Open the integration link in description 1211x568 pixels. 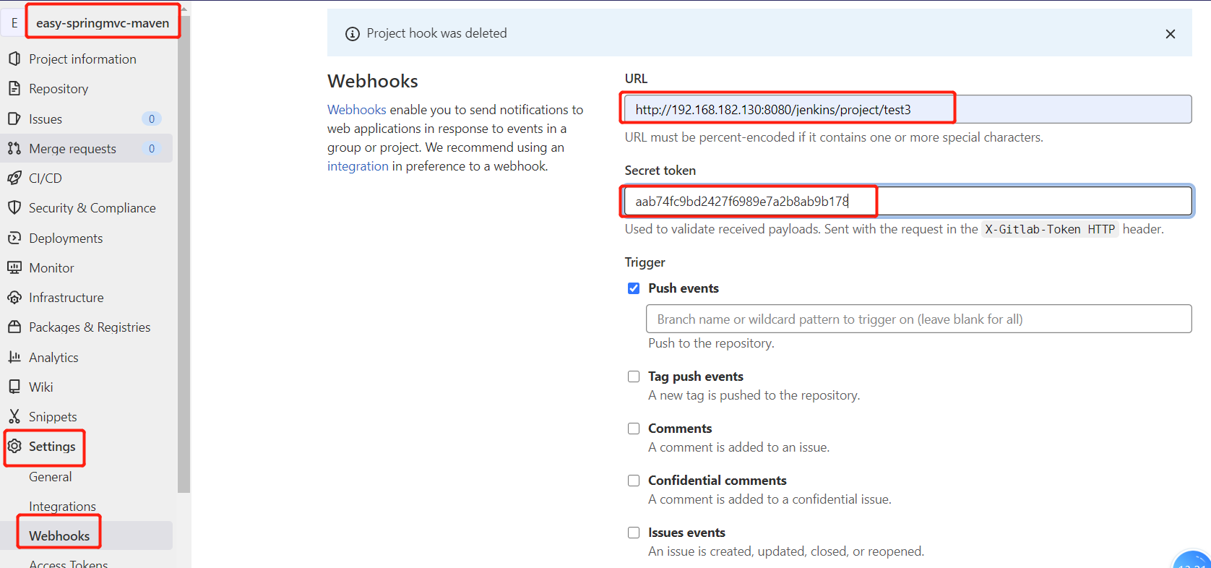point(358,165)
